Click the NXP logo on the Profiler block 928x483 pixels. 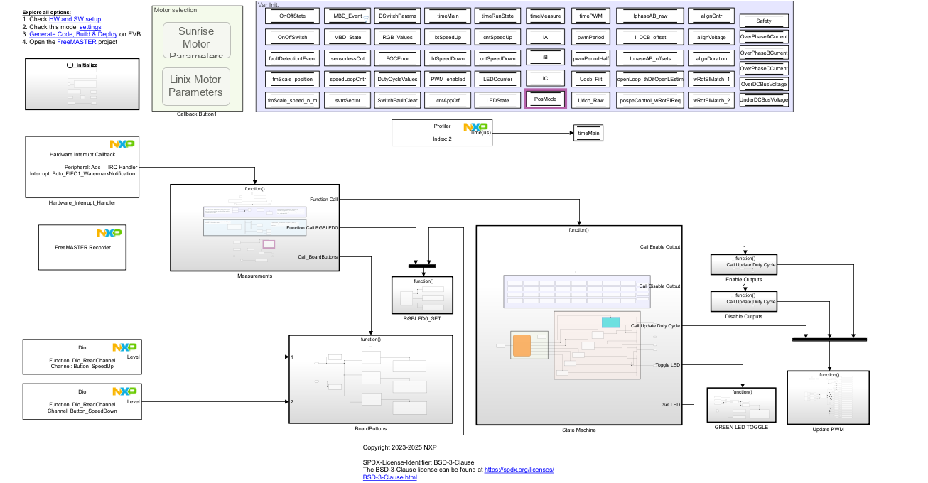pyautogui.click(x=475, y=127)
